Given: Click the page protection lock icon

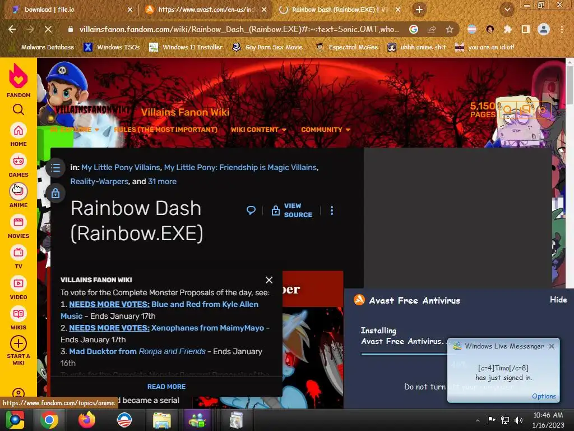Looking at the screenshot, I should click(55, 193).
